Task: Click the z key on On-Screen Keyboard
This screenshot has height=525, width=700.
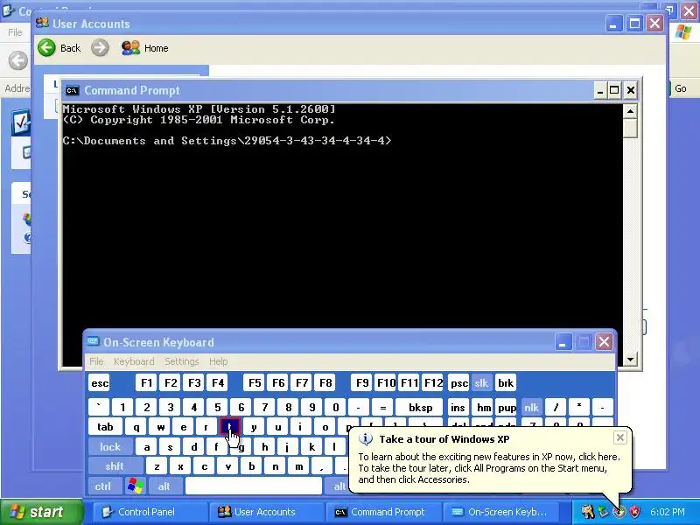Action: pos(157,466)
